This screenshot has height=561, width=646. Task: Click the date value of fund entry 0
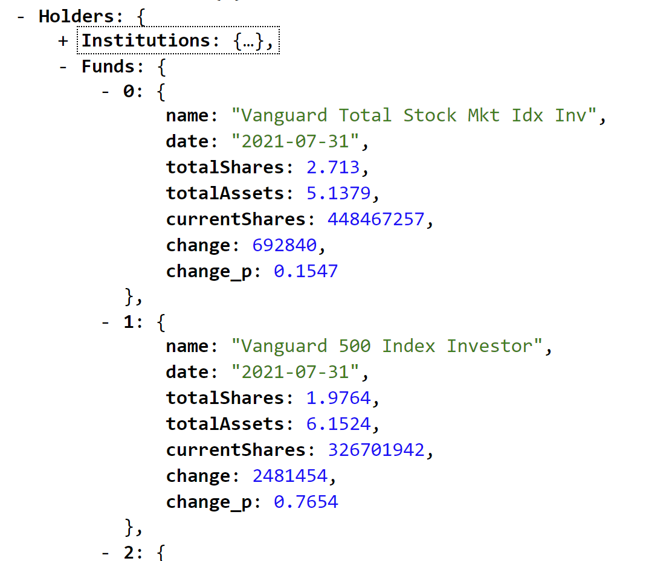[x=295, y=141]
